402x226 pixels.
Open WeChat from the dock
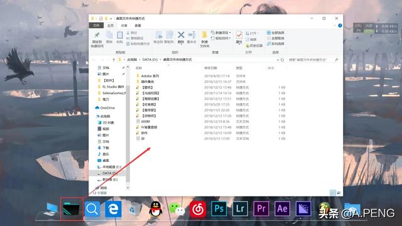click(177, 209)
